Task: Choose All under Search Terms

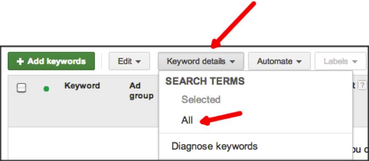Action: click(x=187, y=120)
